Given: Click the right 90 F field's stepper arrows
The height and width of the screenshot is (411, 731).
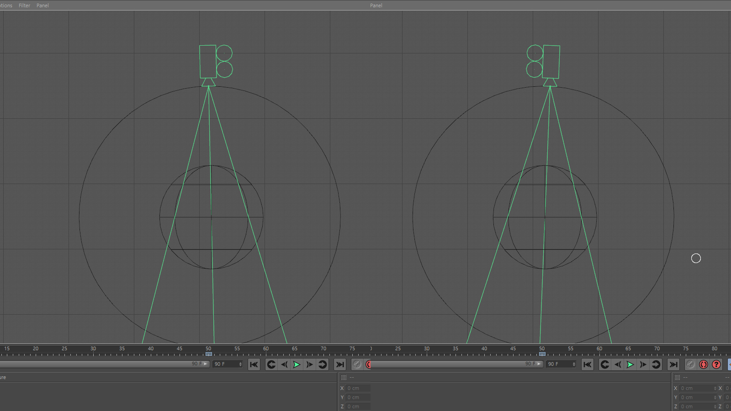Looking at the screenshot, I should coord(574,364).
